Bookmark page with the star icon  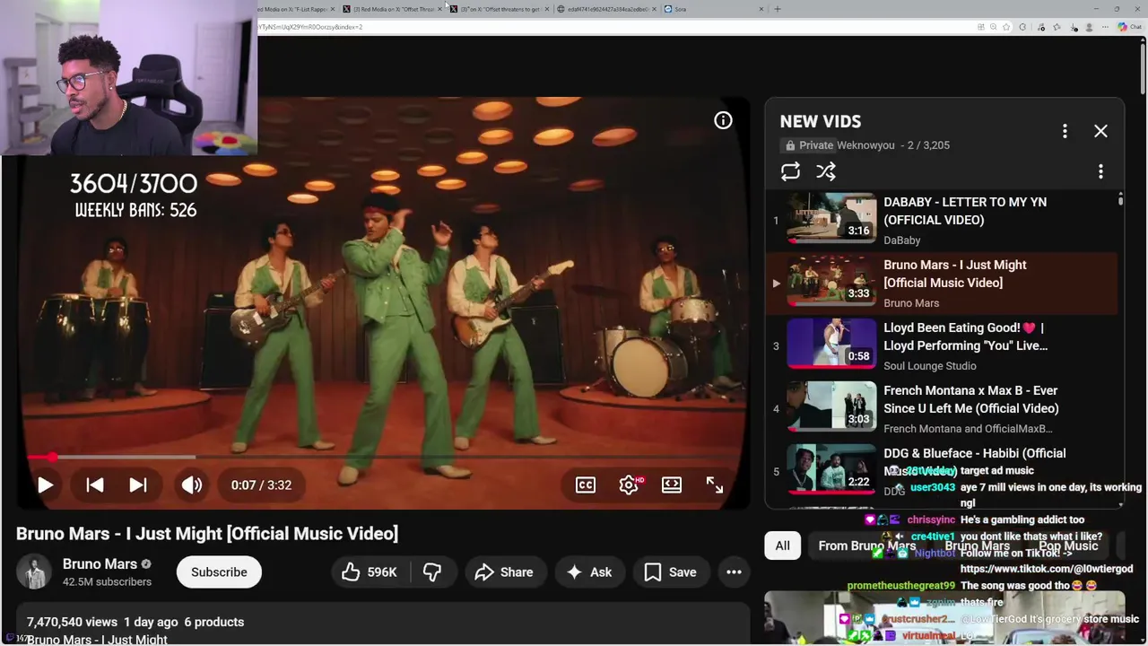(x=1007, y=27)
